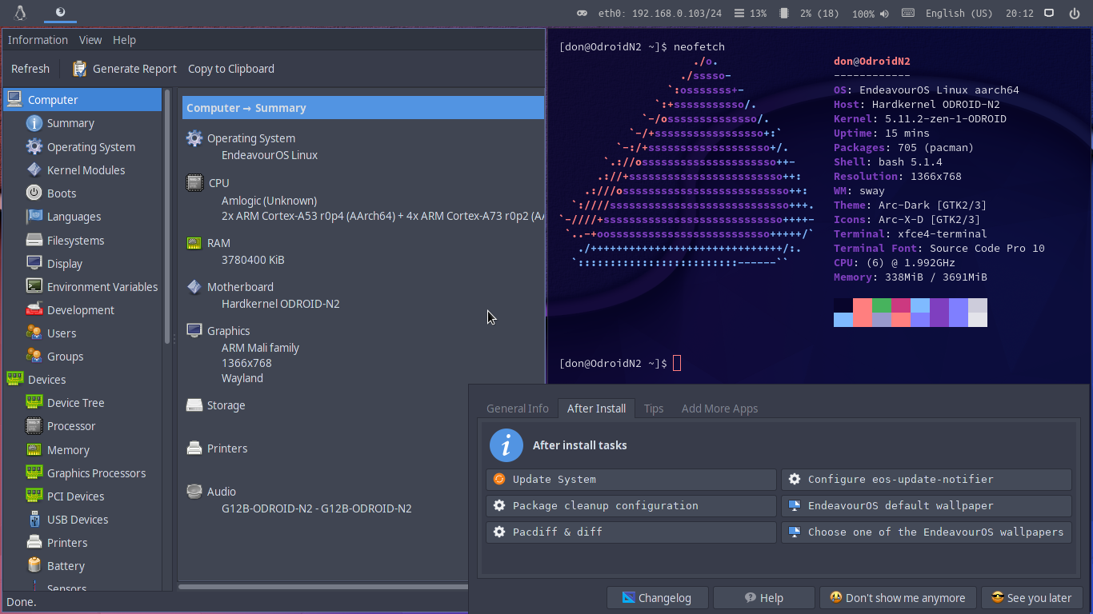Select Processor chip icon in sidebar
Image resolution: width=1093 pixels, height=614 pixels.
click(34, 425)
